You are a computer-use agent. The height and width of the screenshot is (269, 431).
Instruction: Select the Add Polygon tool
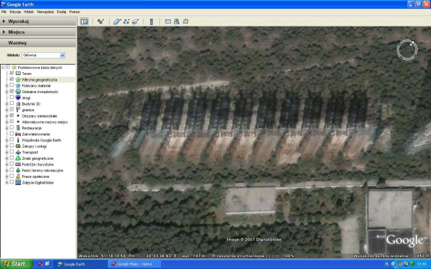117,22
